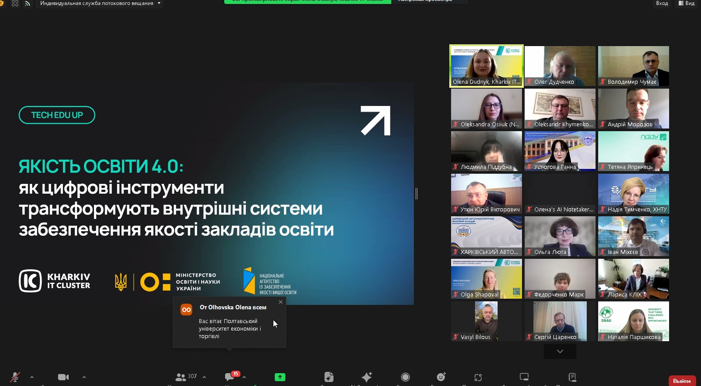701x386 pixels.
Task: Click the whiteboards screen icon
Action: click(x=524, y=377)
